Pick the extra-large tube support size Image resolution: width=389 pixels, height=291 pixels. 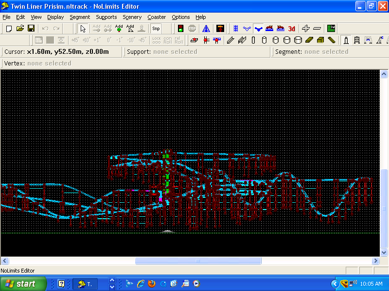298,40
